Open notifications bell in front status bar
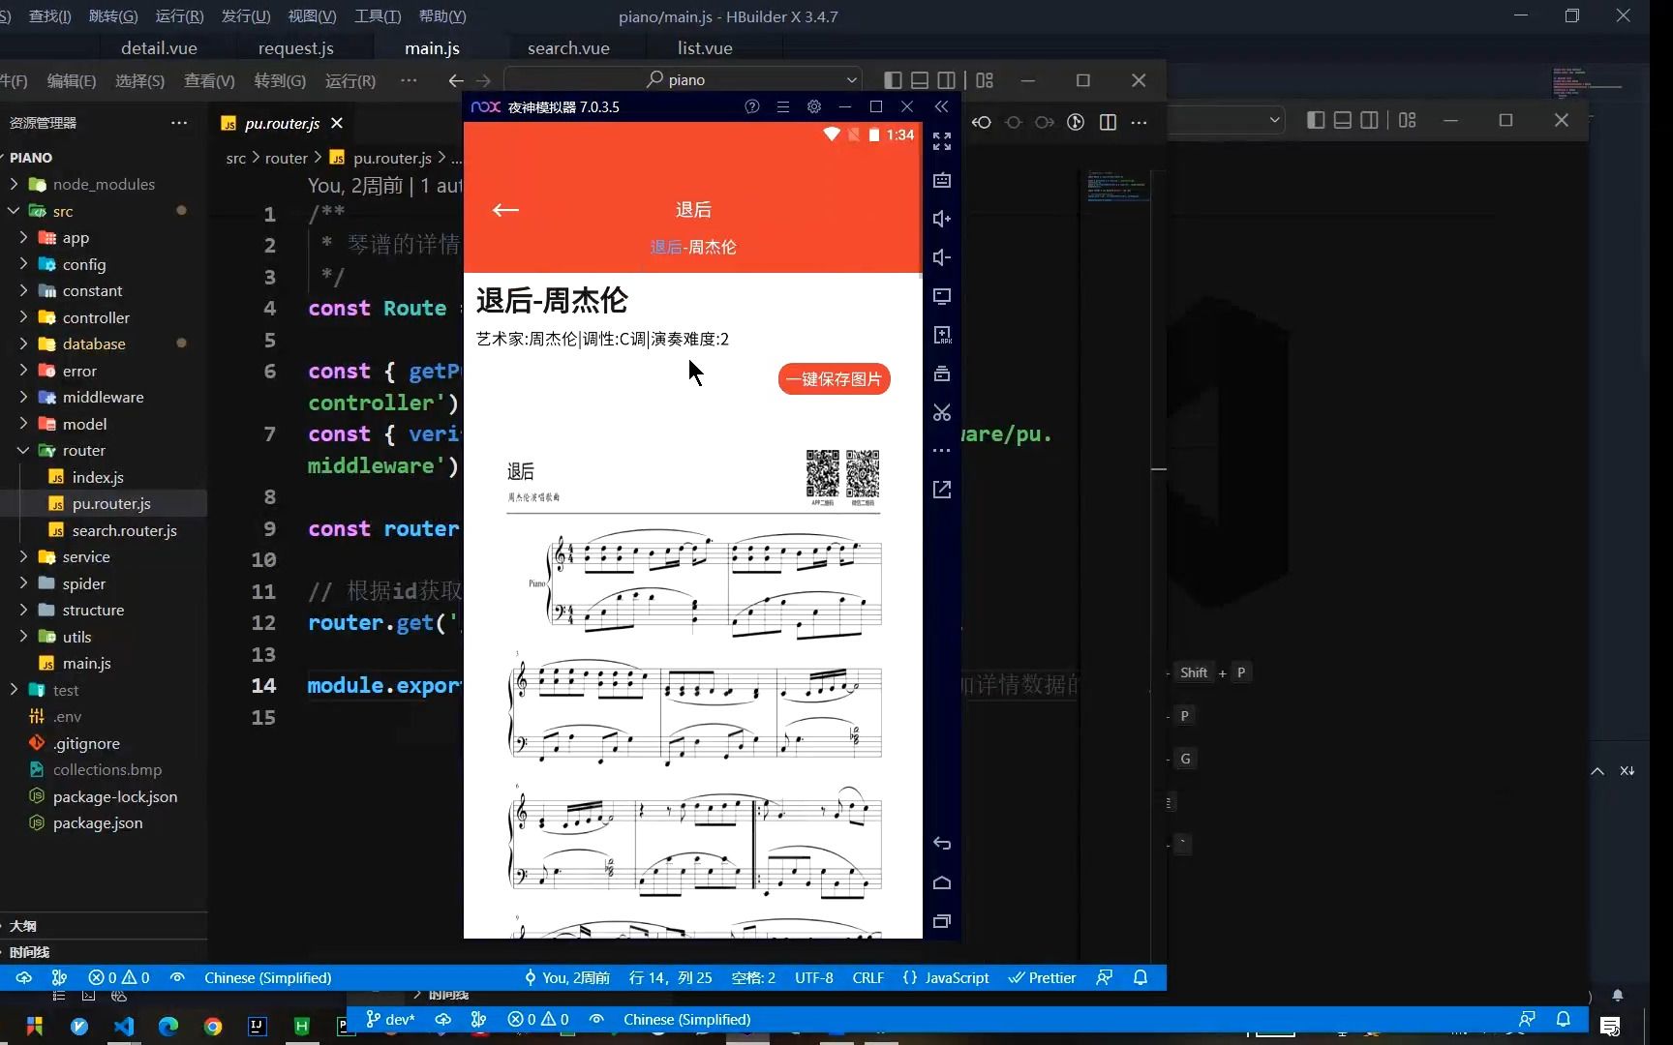Viewport: 1673px width, 1045px height. 1141,977
